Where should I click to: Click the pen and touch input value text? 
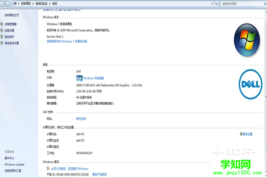(x=95, y=103)
